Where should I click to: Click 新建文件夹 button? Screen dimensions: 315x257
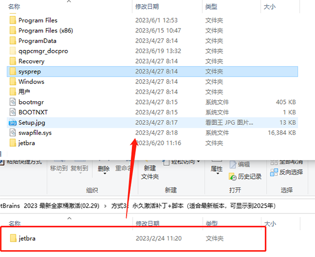[150, 173]
